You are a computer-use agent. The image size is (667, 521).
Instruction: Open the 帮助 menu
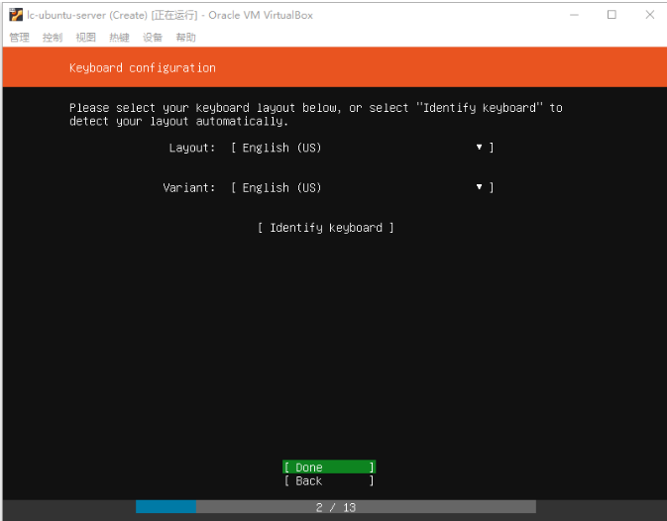pos(186,38)
